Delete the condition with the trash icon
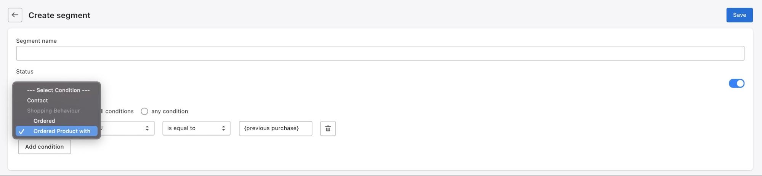Viewport: 762px width, 176px height. click(x=328, y=128)
